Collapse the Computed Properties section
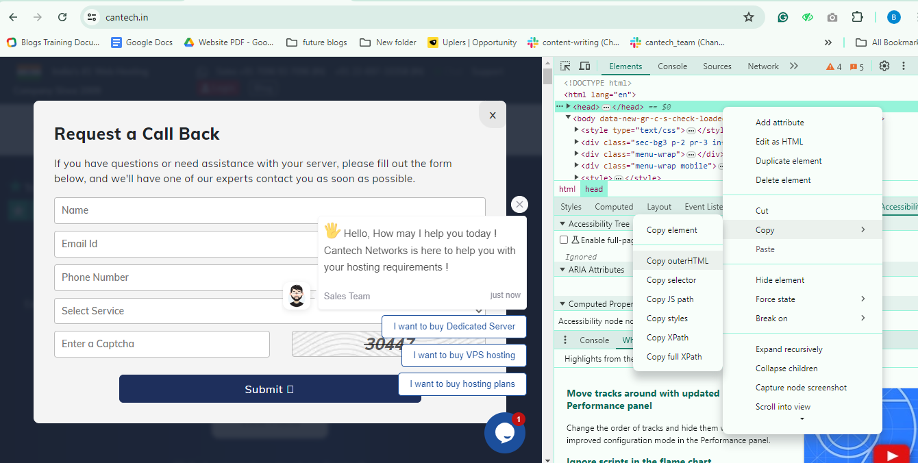Screen dimensions: 918x463 (562, 303)
